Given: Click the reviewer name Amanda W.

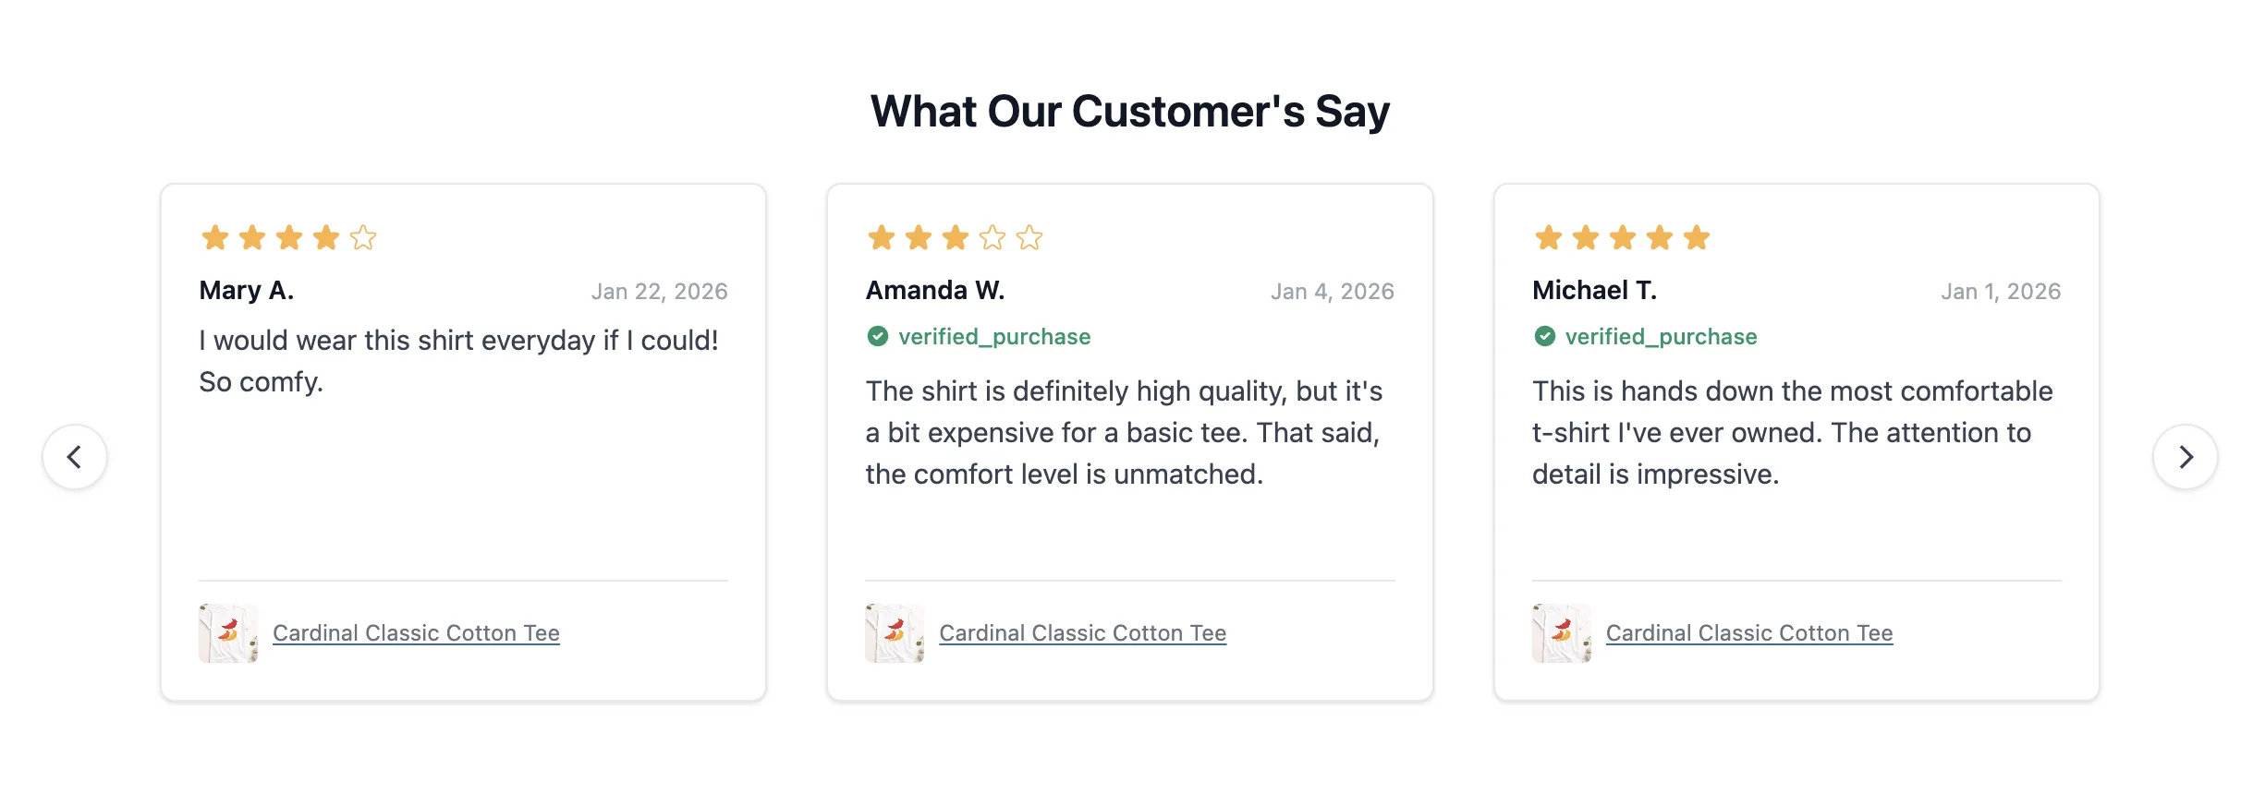Looking at the screenshot, I should tap(935, 291).
